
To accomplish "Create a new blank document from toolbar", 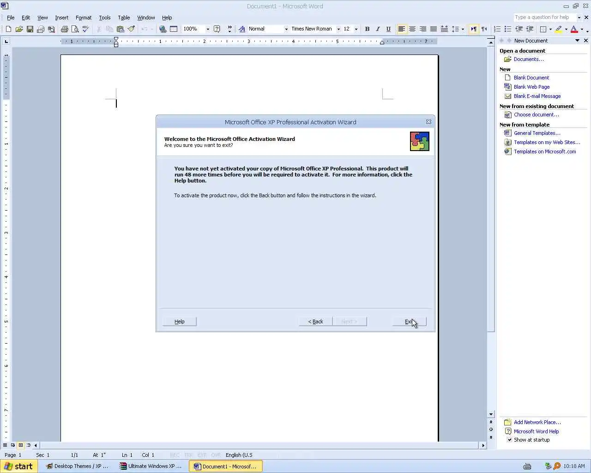I will [8, 29].
